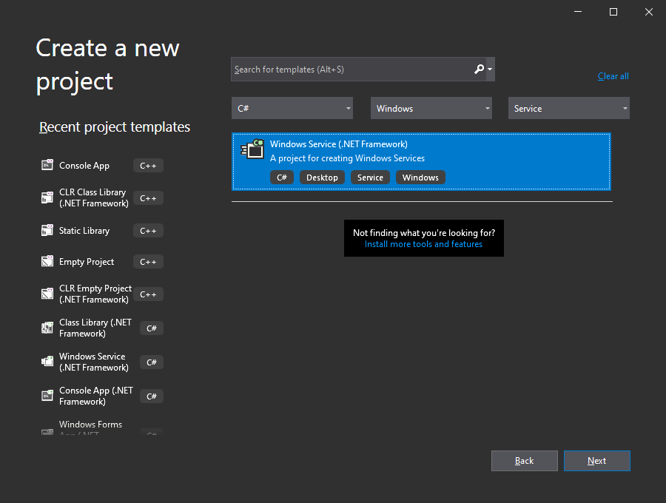The height and width of the screenshot is (503, 666).
Task: Click C++ badge beside Console App
Action: click(x=148, y=166)
